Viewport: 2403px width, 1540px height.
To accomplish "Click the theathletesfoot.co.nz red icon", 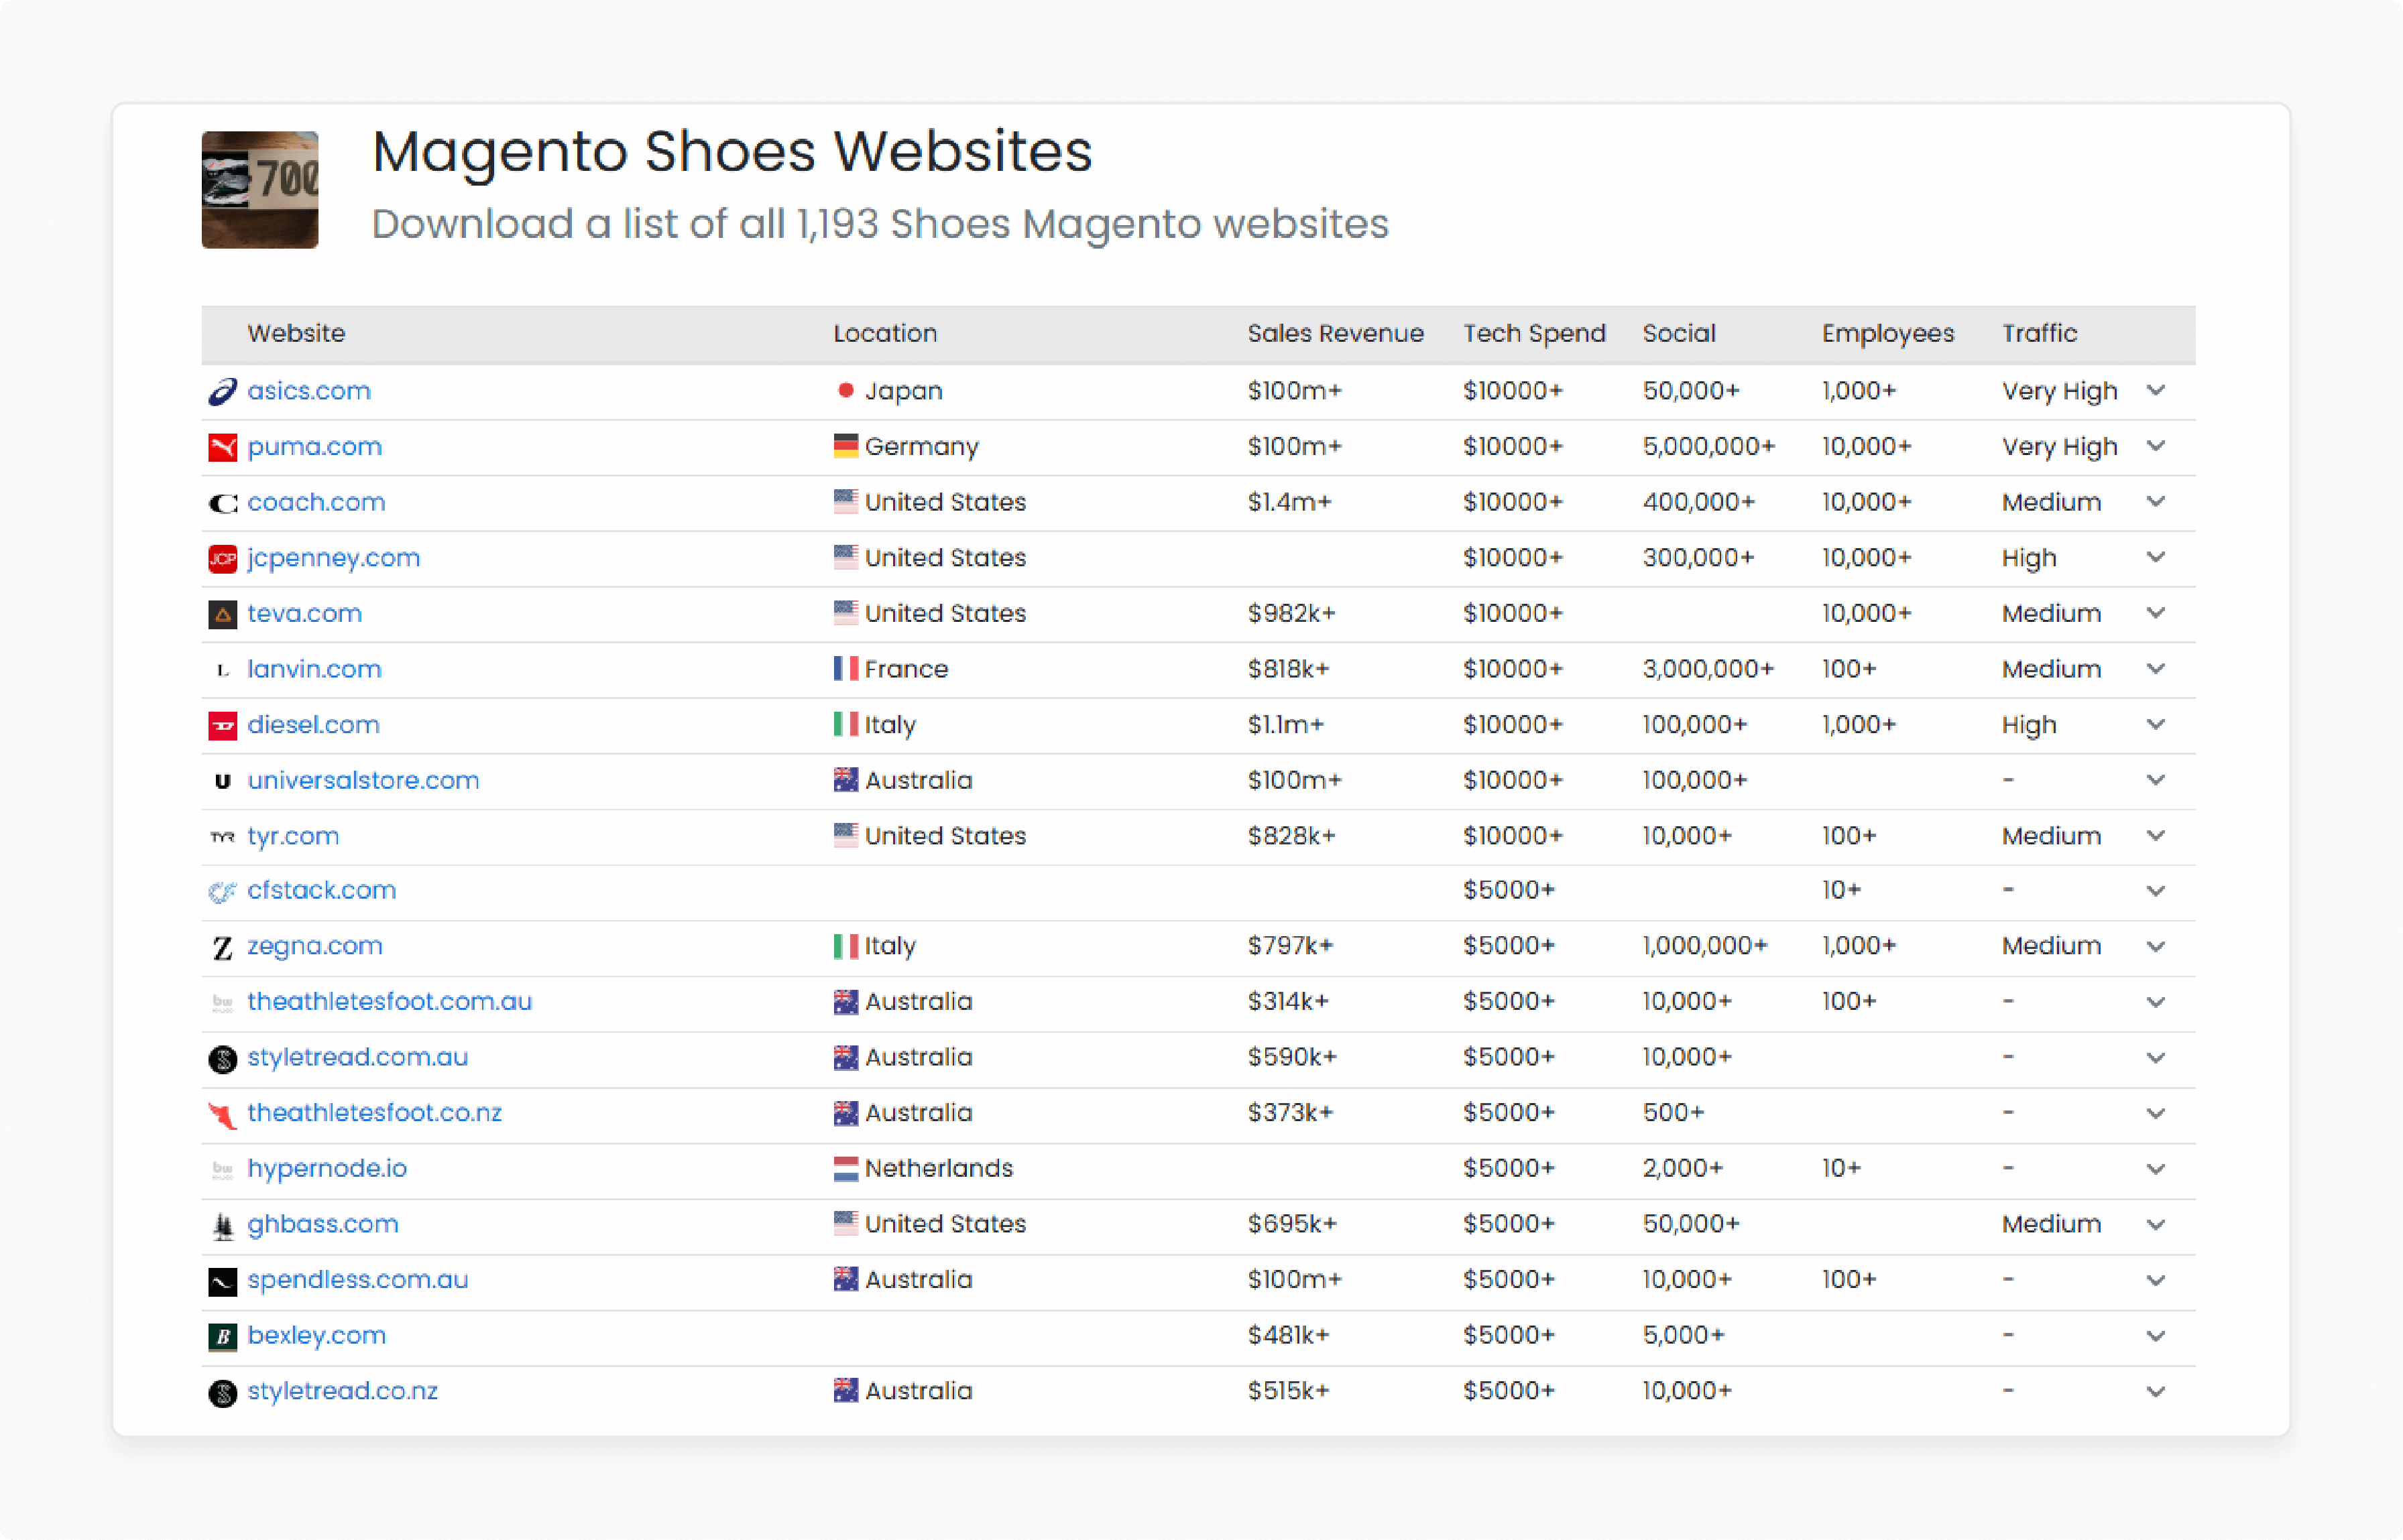I will (x=222, y=1114).
